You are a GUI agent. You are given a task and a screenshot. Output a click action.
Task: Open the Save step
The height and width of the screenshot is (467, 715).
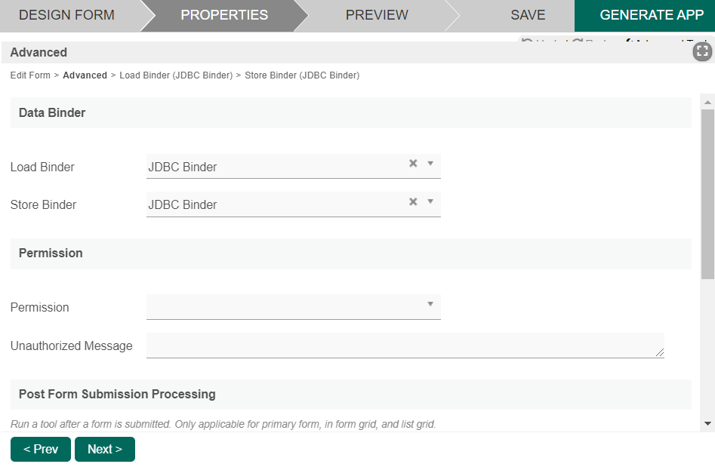click(528, 15)
